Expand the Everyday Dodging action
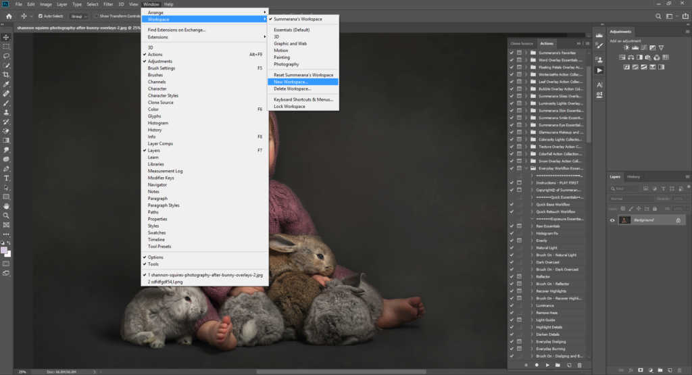Screen dimensions: 692x375 (x=532, y=341)
